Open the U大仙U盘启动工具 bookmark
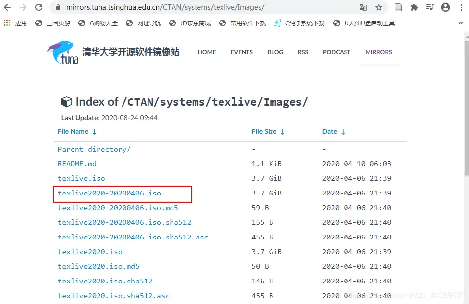 coord(364,23)
